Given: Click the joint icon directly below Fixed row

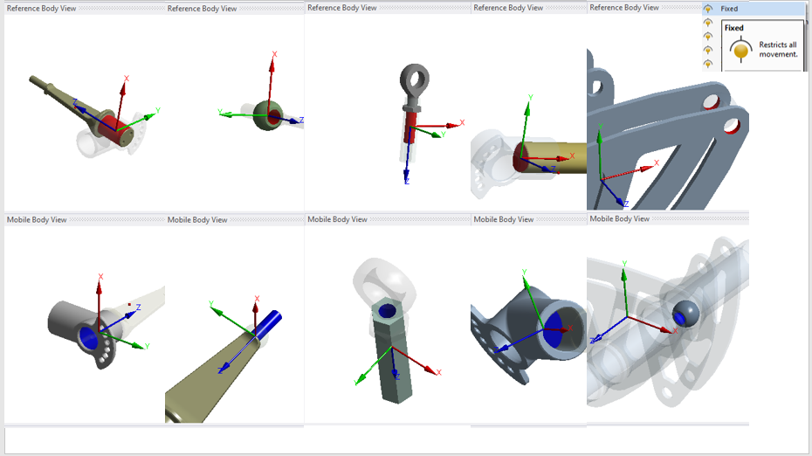Looking at the screenshot, I should point(708,23).
